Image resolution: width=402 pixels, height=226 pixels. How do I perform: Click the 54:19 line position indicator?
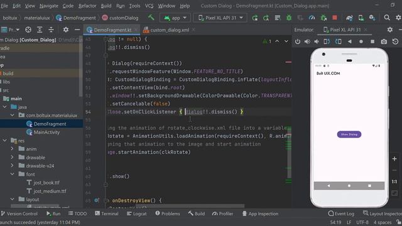335,222
